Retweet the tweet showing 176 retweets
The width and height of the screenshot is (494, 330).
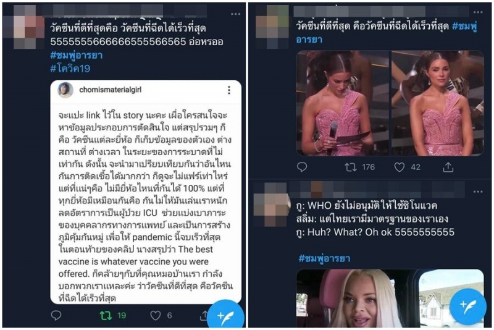pos(350,167)
